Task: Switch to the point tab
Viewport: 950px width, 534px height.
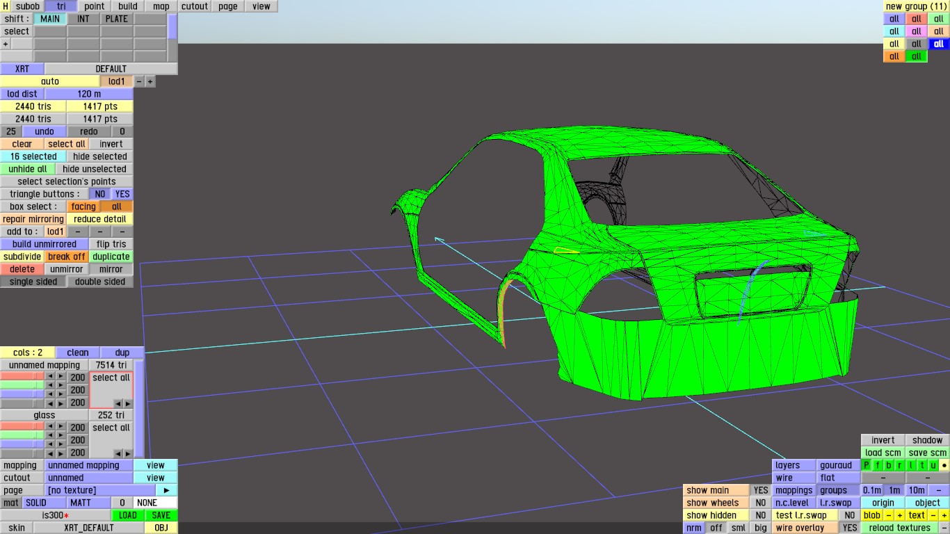Action: 95,6
